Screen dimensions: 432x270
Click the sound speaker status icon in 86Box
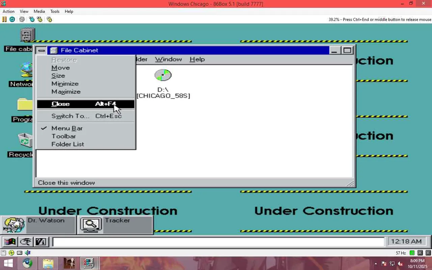28,253
